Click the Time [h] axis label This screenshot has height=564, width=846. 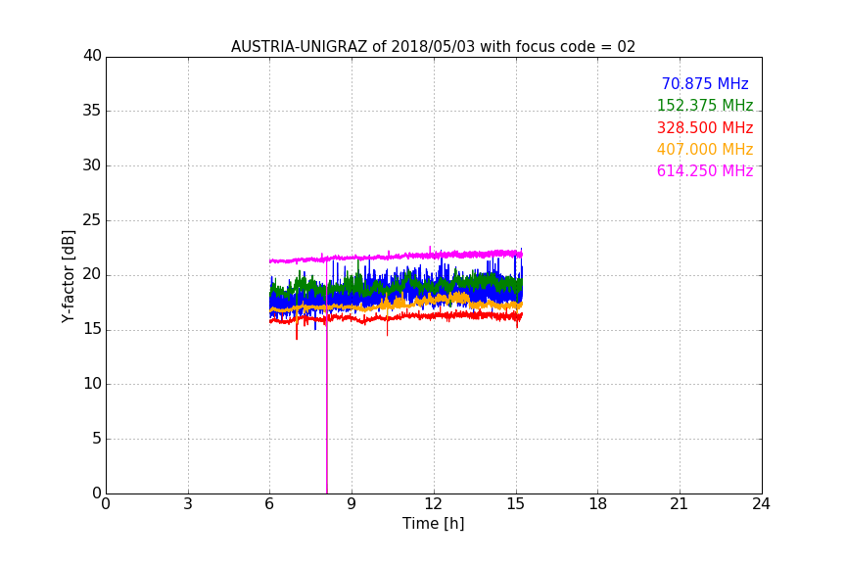pyautogui.click(x=433, y=524)
